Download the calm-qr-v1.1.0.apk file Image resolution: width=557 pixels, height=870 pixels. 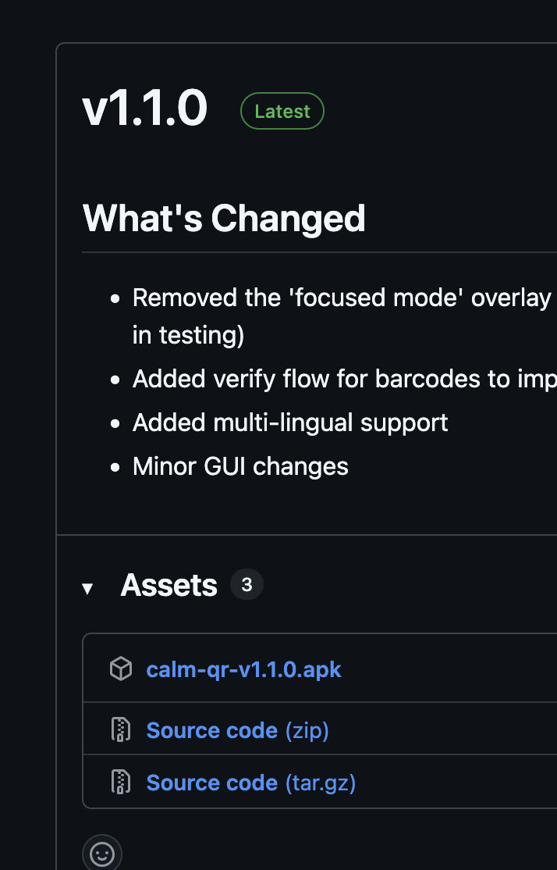tap(243, 669)
